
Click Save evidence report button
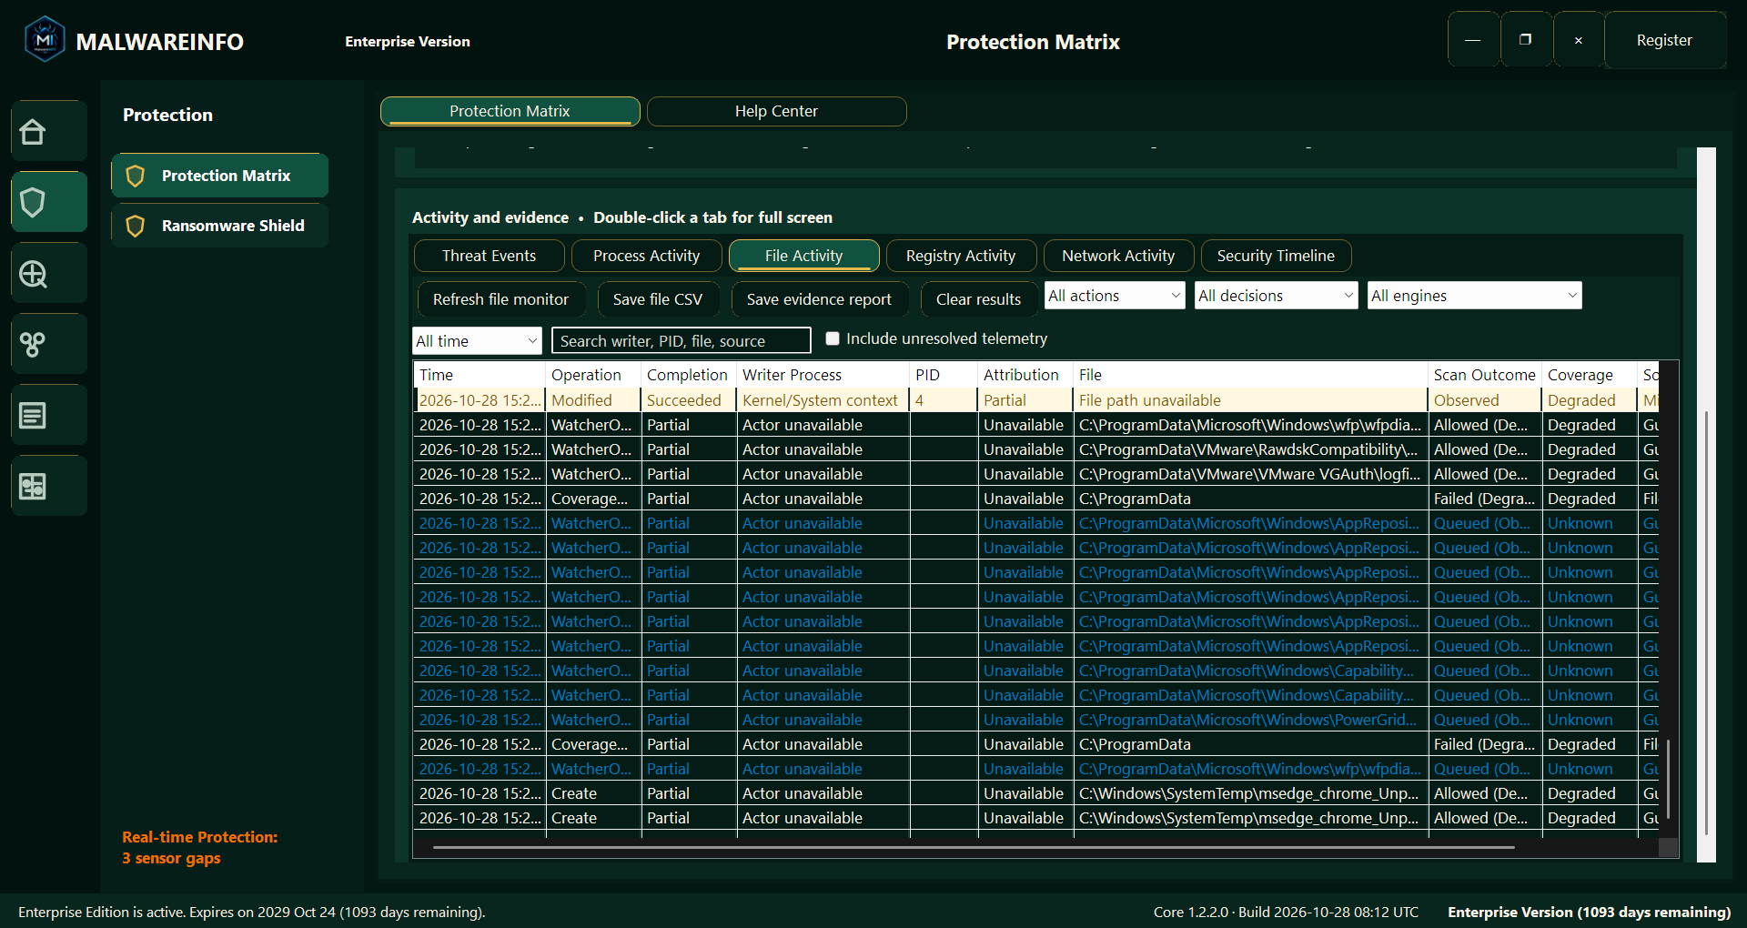[x=819, y=299]
